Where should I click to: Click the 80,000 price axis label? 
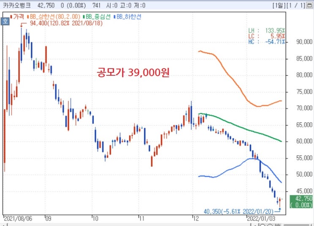(304, 75)
